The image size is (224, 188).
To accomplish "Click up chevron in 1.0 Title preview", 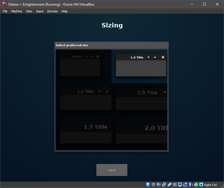I will (155, 57).
